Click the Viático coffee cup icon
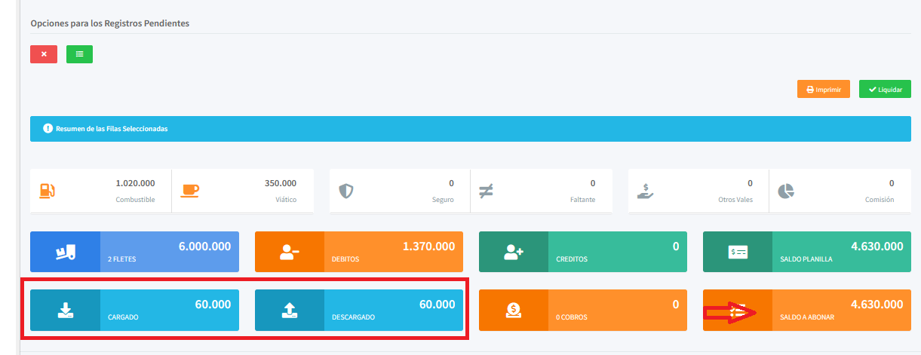The image size is (921, 355). (189, 191)
